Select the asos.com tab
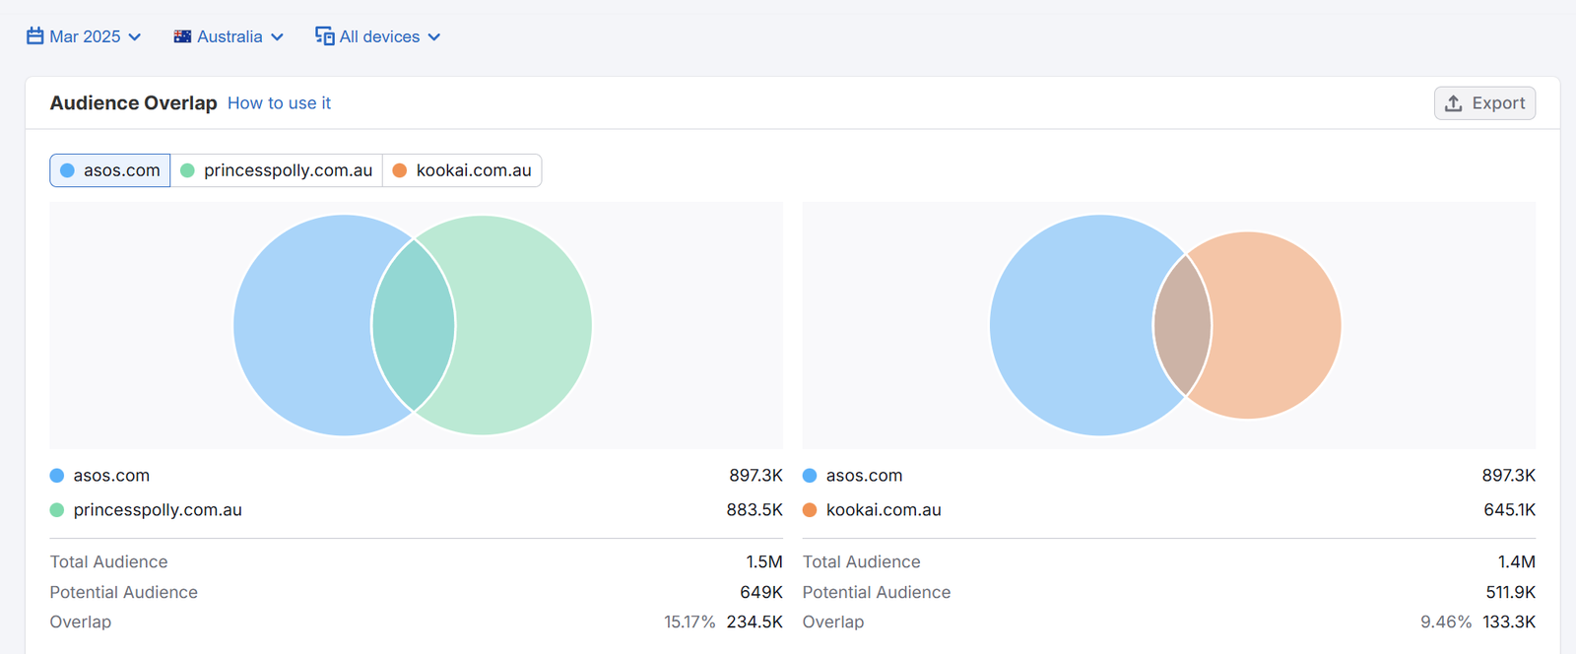 [110, 170]
